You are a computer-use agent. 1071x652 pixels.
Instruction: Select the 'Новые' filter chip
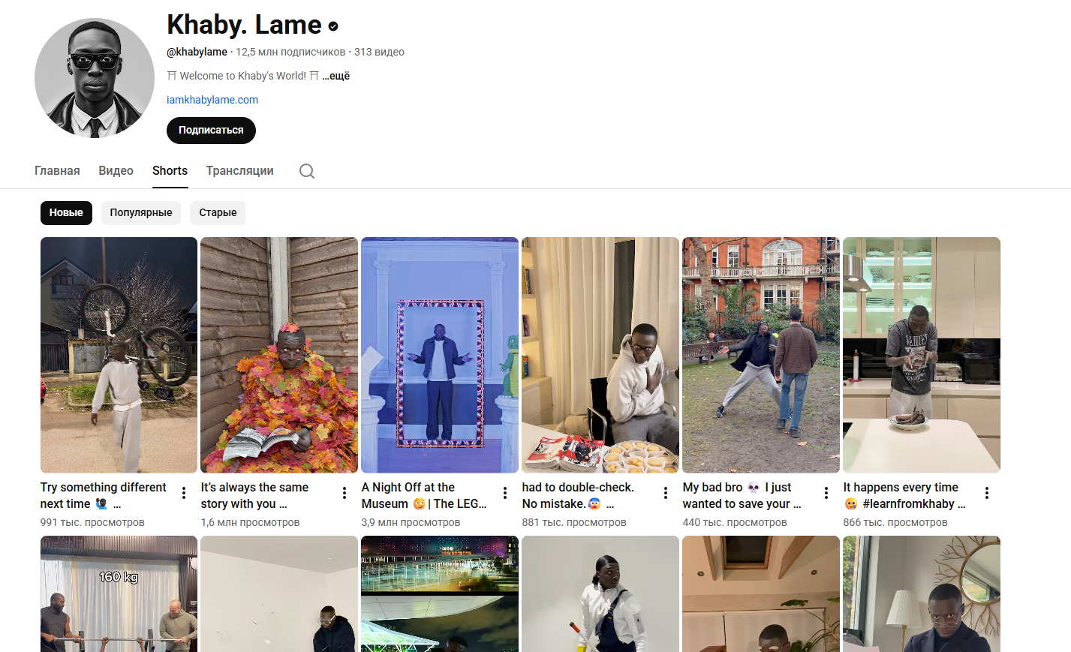click(66, 213)
